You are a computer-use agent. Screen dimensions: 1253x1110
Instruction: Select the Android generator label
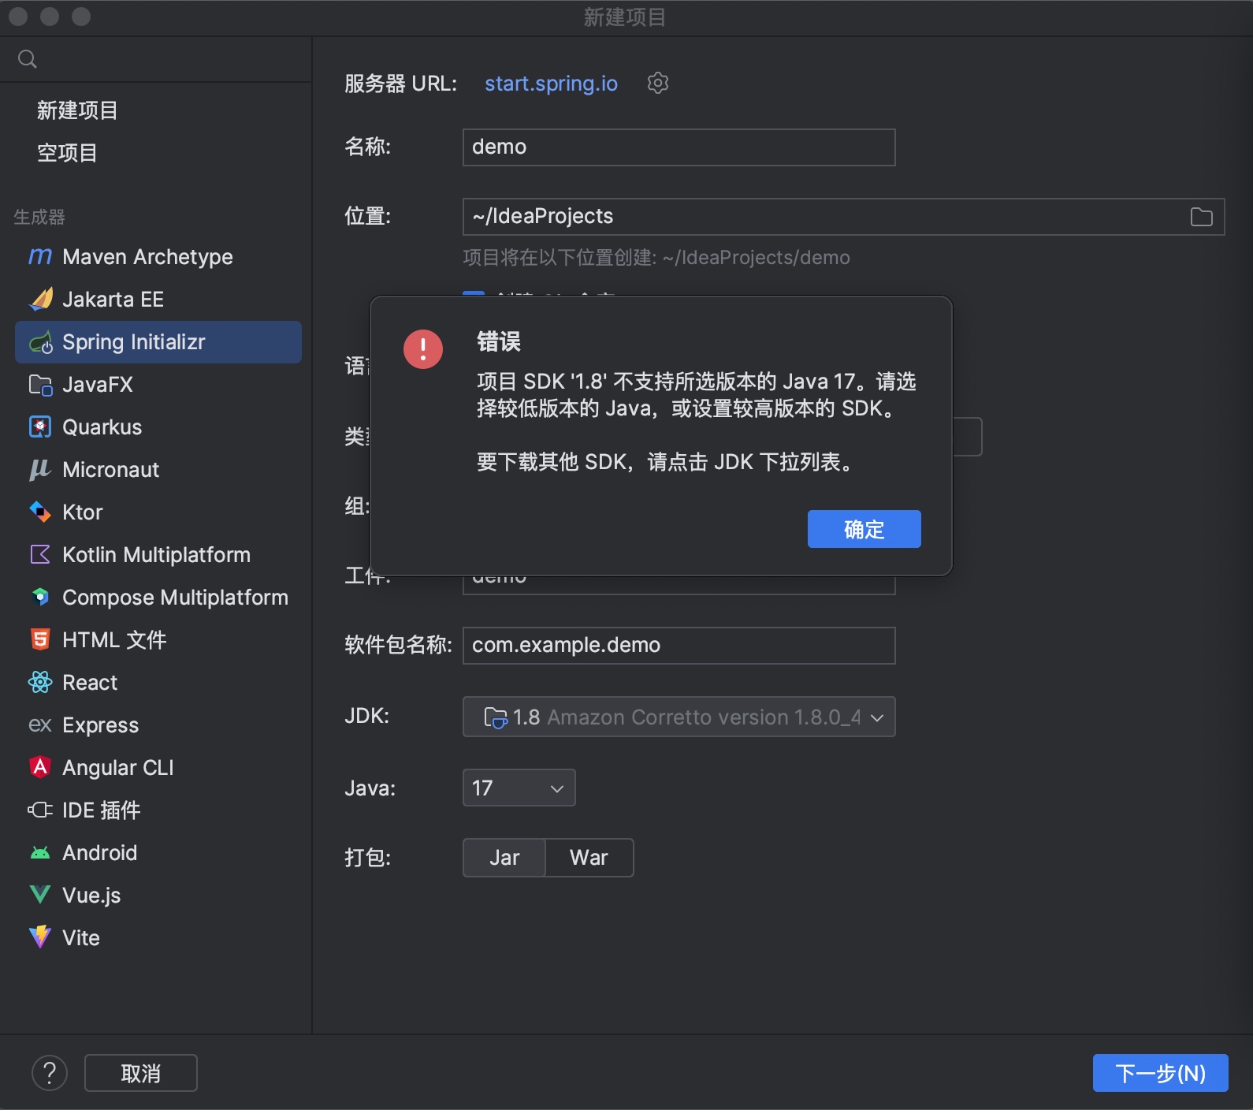pyautogui.click(x=100, y=853)
